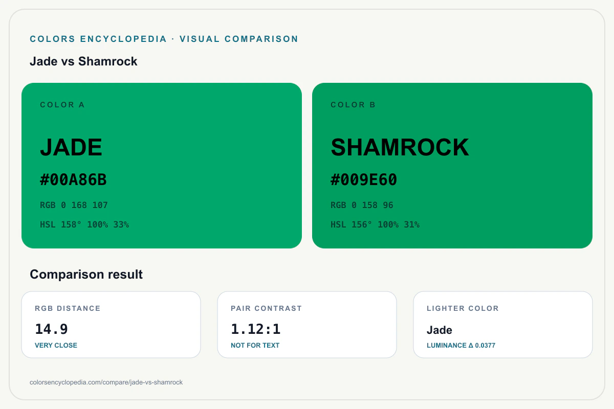Click the Comparison result heading
614x409 pixels.
pos(86,275)
